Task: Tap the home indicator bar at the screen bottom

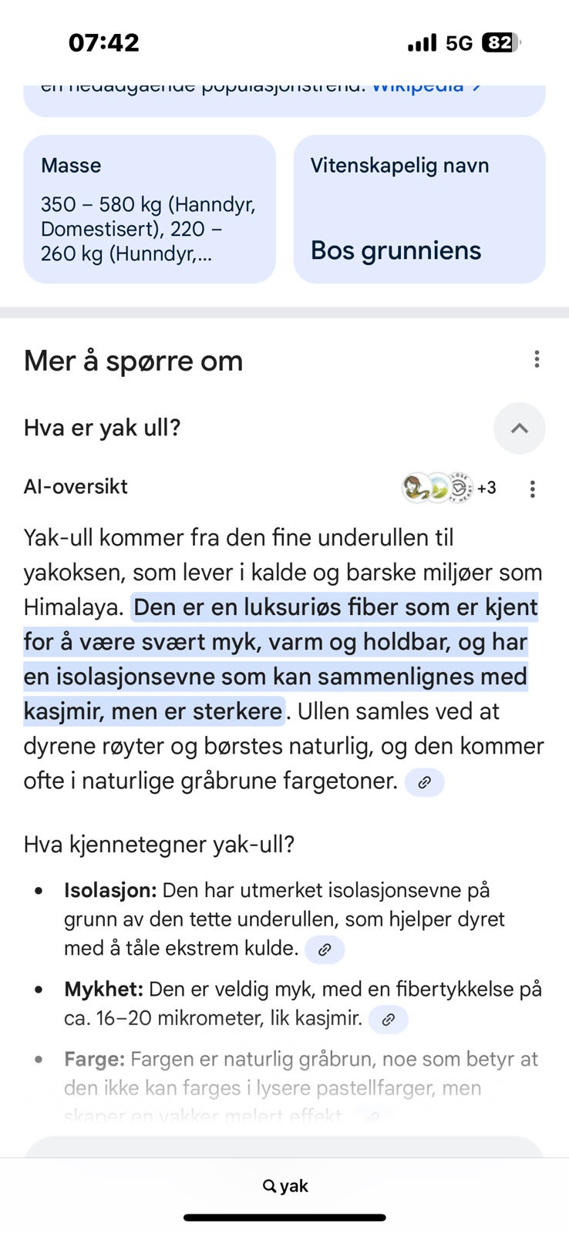Action: 284,1218
